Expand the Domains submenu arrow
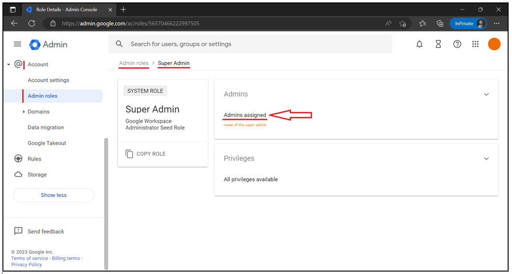 (x=23, y=112)
